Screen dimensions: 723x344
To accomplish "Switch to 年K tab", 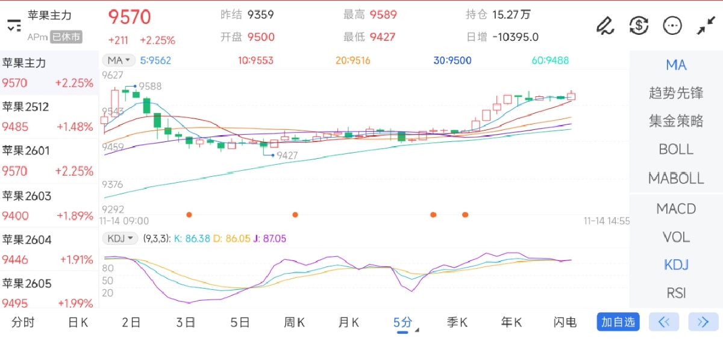I will tap(511, 322).
